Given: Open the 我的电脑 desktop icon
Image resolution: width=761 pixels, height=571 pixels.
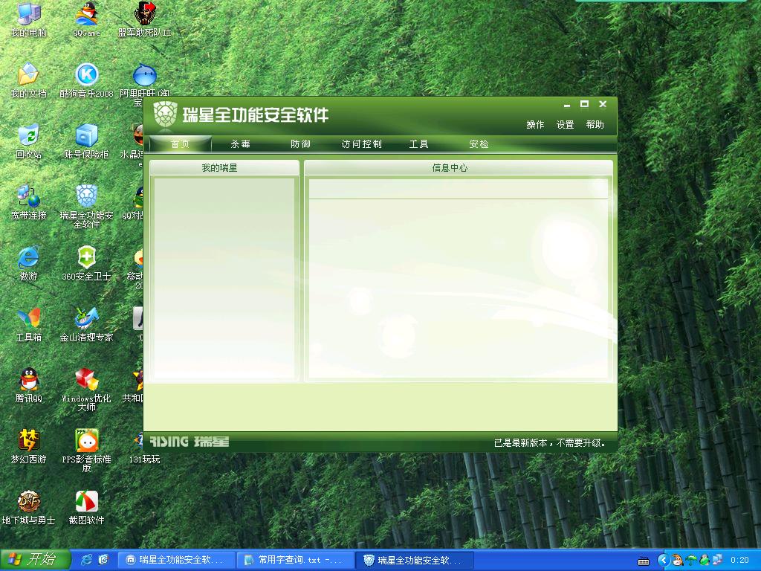Looking at the screenshot, I should [29, 19].
